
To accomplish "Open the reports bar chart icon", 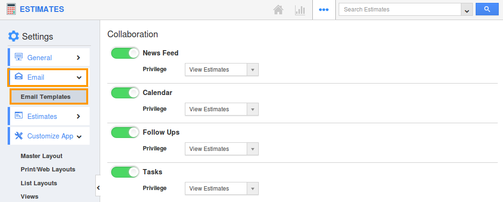I will pos(300,10).
